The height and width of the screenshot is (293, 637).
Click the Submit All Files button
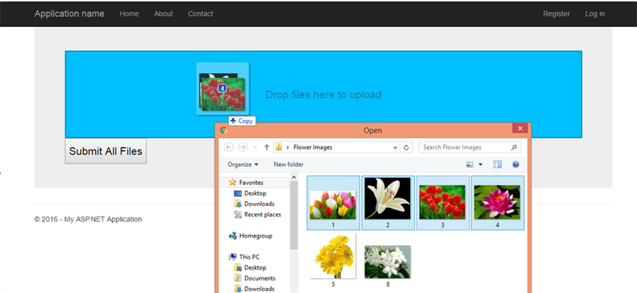click(105, 151)
